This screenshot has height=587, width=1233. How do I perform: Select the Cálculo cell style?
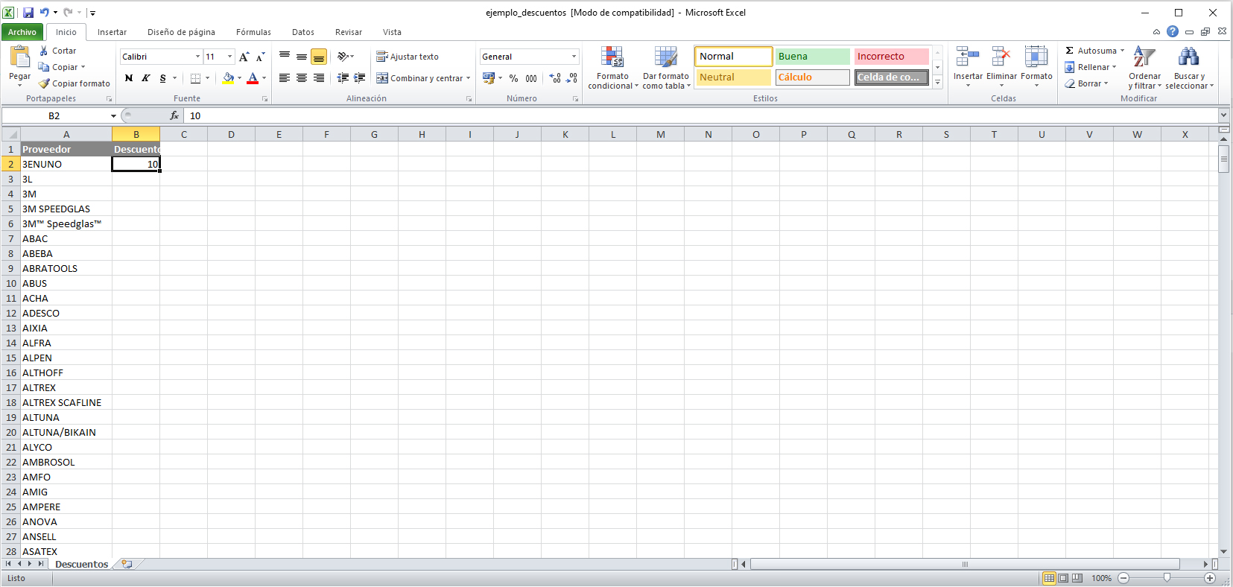click(812, 77)
